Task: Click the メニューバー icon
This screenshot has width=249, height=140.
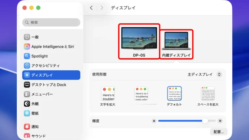Action: 27,94
